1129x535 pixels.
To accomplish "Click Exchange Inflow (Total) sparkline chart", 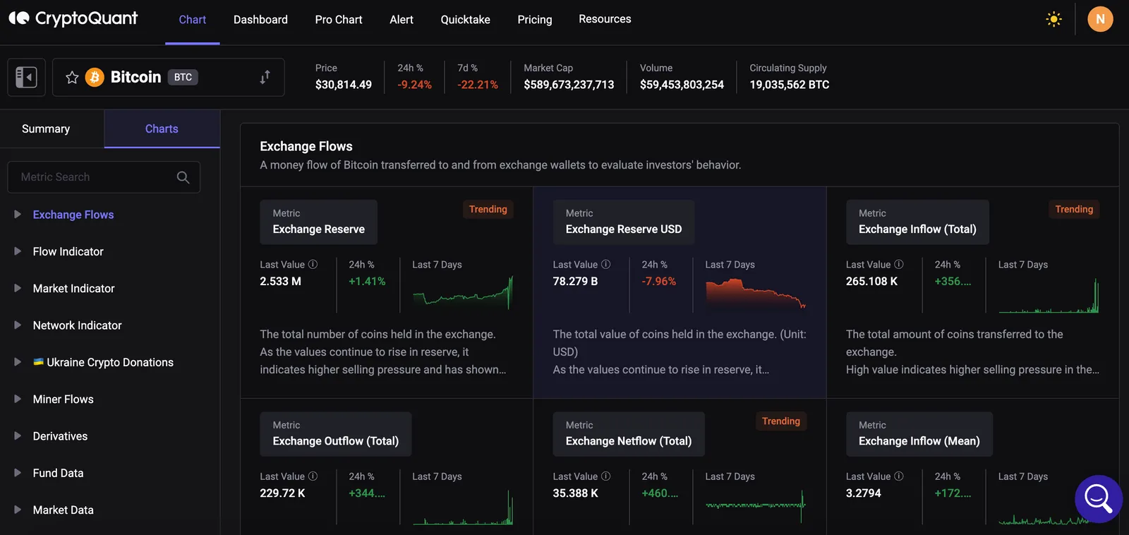I will pyautogui.click(x=1049, y=296).
